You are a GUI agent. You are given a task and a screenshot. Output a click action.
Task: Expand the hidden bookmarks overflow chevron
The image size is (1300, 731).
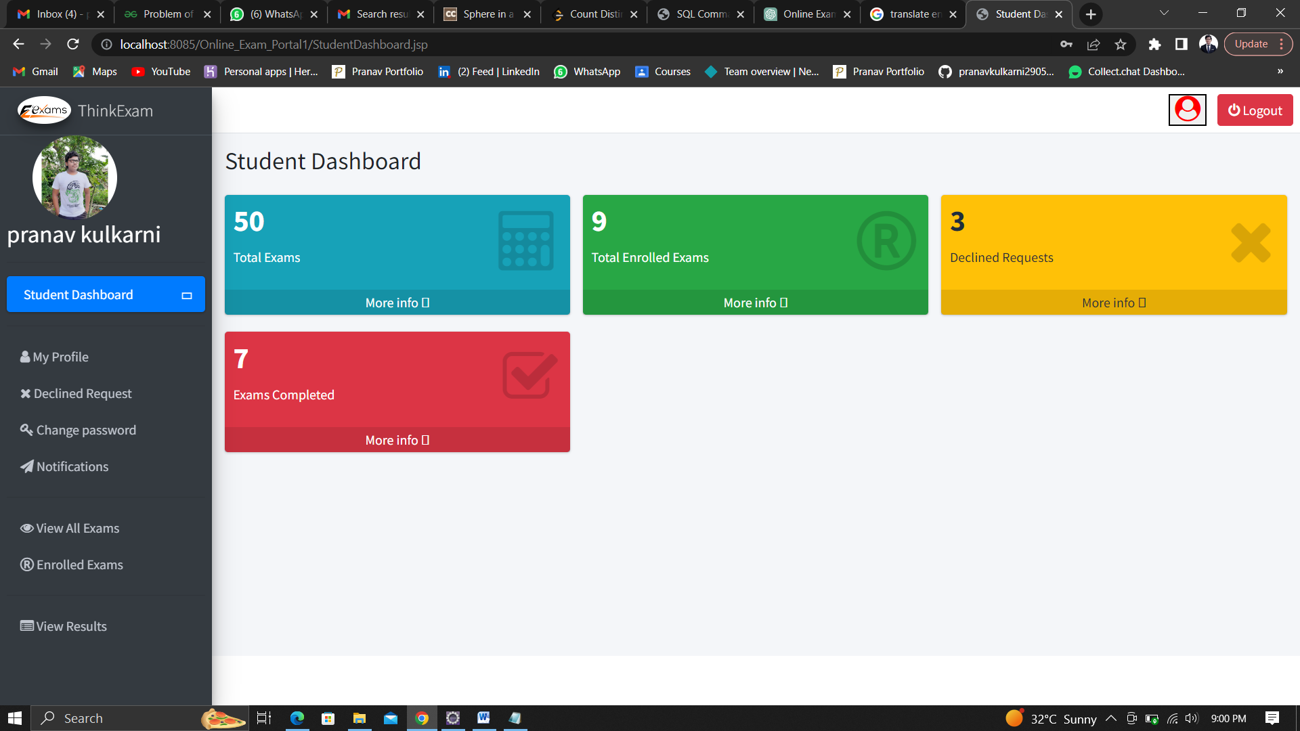click(x=1280, y=72)
